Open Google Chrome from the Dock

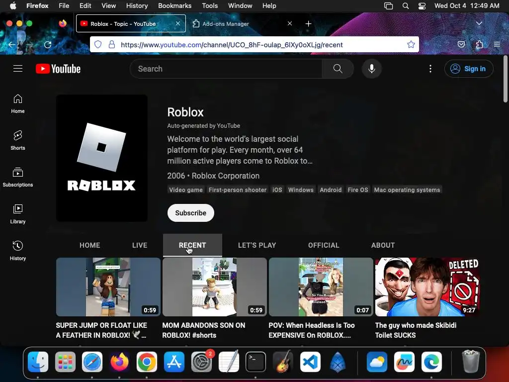coord(147,362)
